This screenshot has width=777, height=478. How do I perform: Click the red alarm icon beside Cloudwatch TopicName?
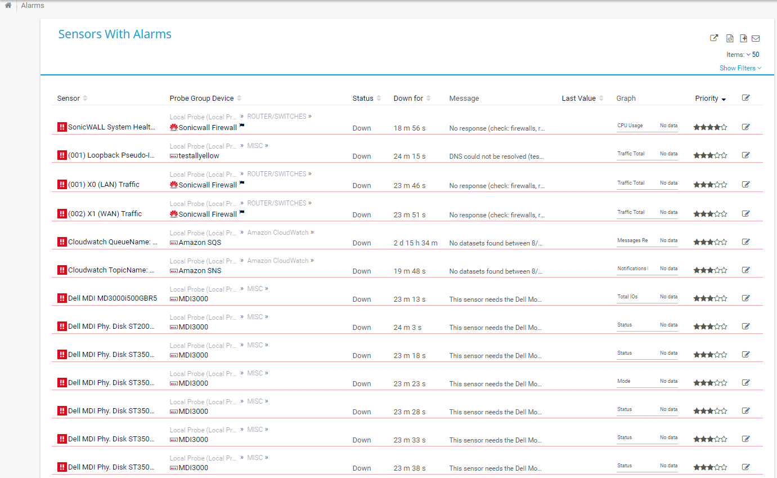pos(62,270)
